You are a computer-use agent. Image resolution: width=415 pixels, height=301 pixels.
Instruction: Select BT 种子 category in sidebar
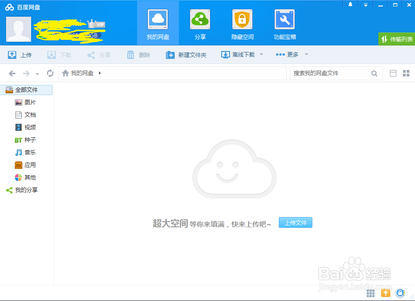coord(26,140)
